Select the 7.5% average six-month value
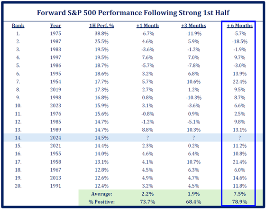Screen dimensions: 266x209 click(240, 194)
